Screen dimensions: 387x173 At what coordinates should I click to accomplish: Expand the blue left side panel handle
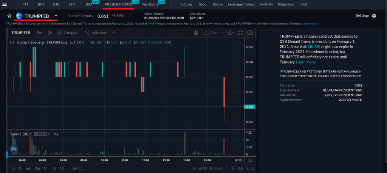pos(7,155)
